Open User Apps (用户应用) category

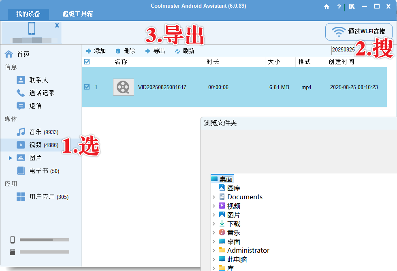click(48, 197)
